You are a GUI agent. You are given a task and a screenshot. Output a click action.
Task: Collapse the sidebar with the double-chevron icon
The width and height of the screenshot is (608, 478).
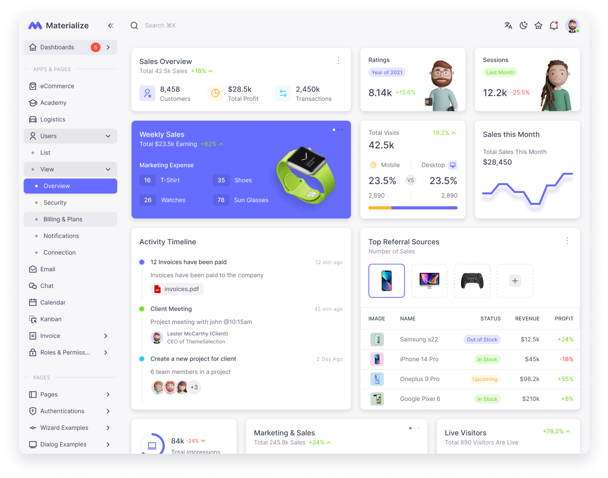pyautogui.click(x=111, y=25)
